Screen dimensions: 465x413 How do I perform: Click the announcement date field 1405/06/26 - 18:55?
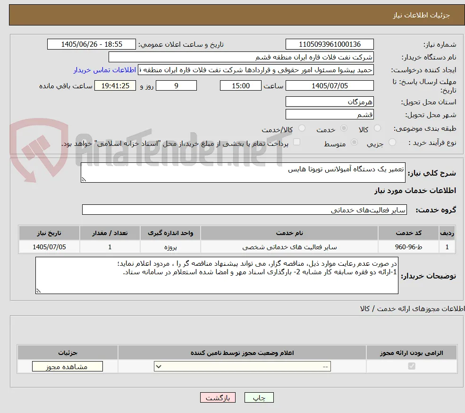tap(91, 44)
